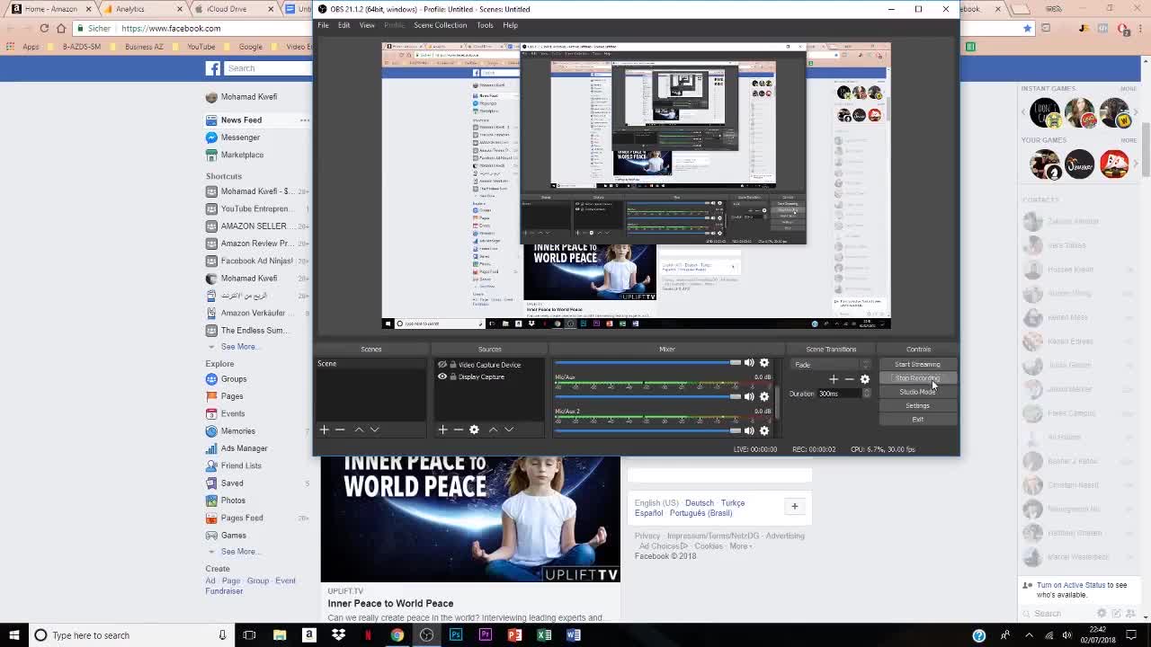Adjust Mic/Aux 2 volume slider

[647, 430]
